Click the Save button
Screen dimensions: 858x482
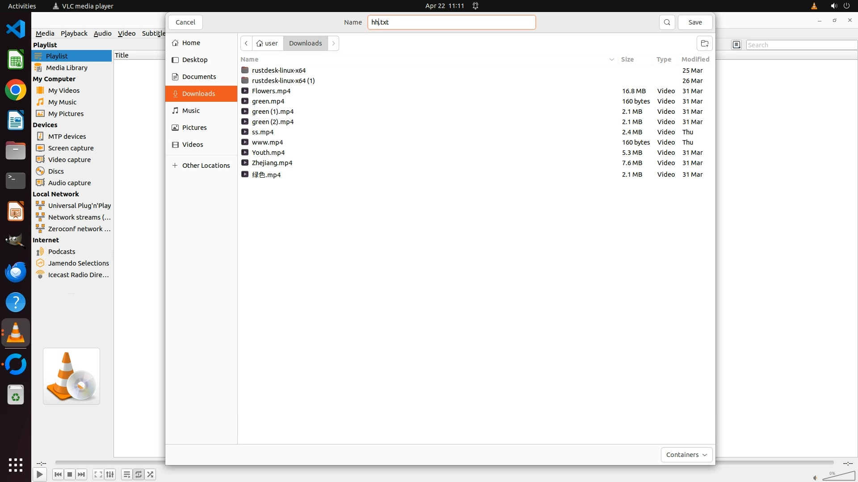[695, 22]
